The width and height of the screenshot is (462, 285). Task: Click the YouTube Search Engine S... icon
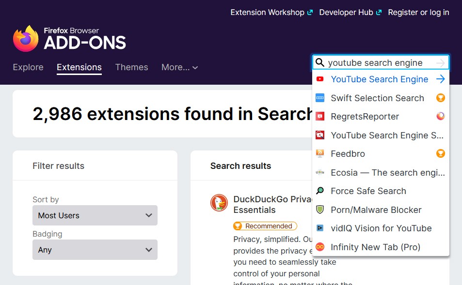(320, 135)
